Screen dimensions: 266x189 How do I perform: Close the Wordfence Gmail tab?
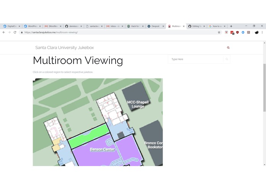click(60, 26)
